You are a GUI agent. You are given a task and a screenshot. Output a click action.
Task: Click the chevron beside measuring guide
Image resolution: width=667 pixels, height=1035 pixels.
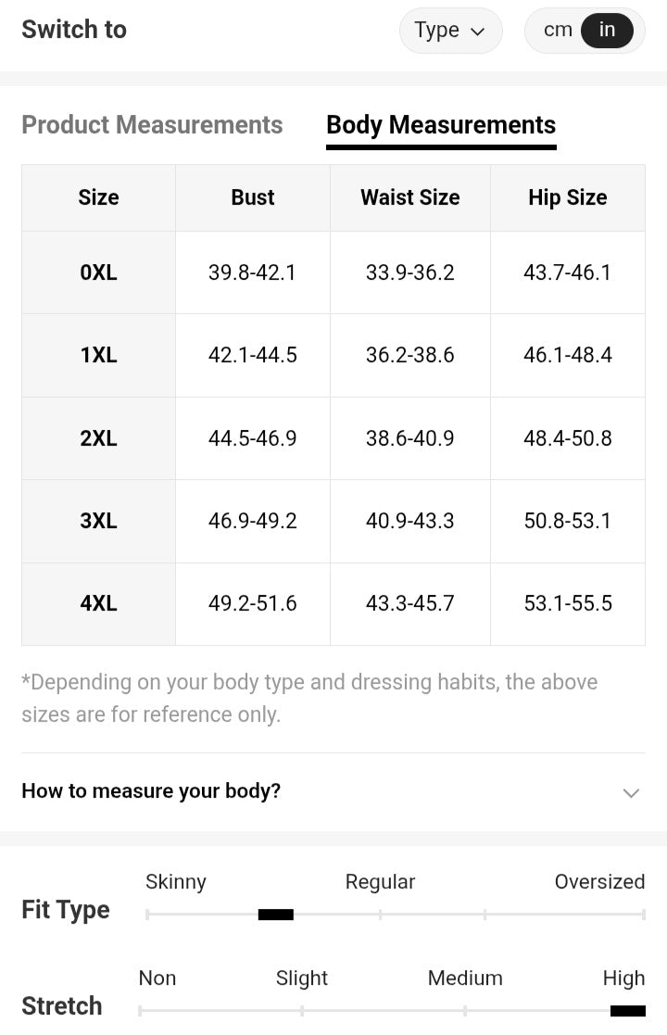(631, 792)
